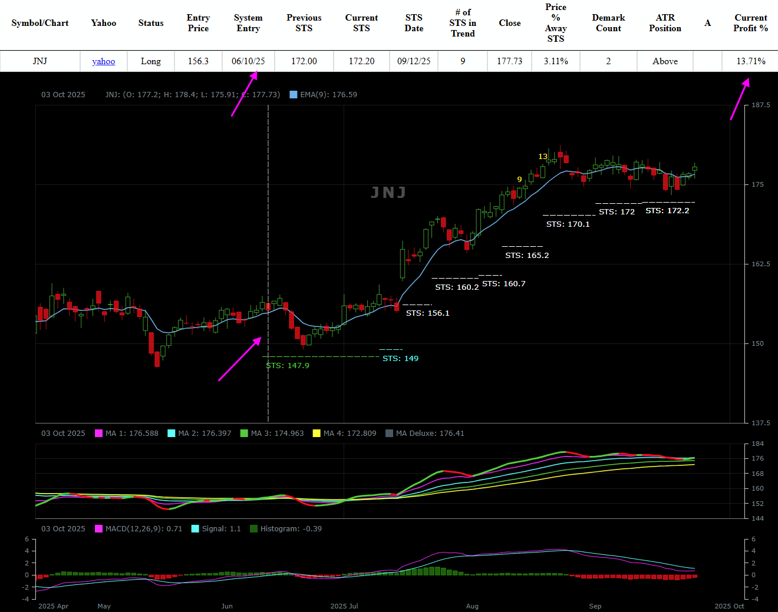Click the Histogram green legend swatch
This screenshot has width=778, height=612.
[253, 529]
